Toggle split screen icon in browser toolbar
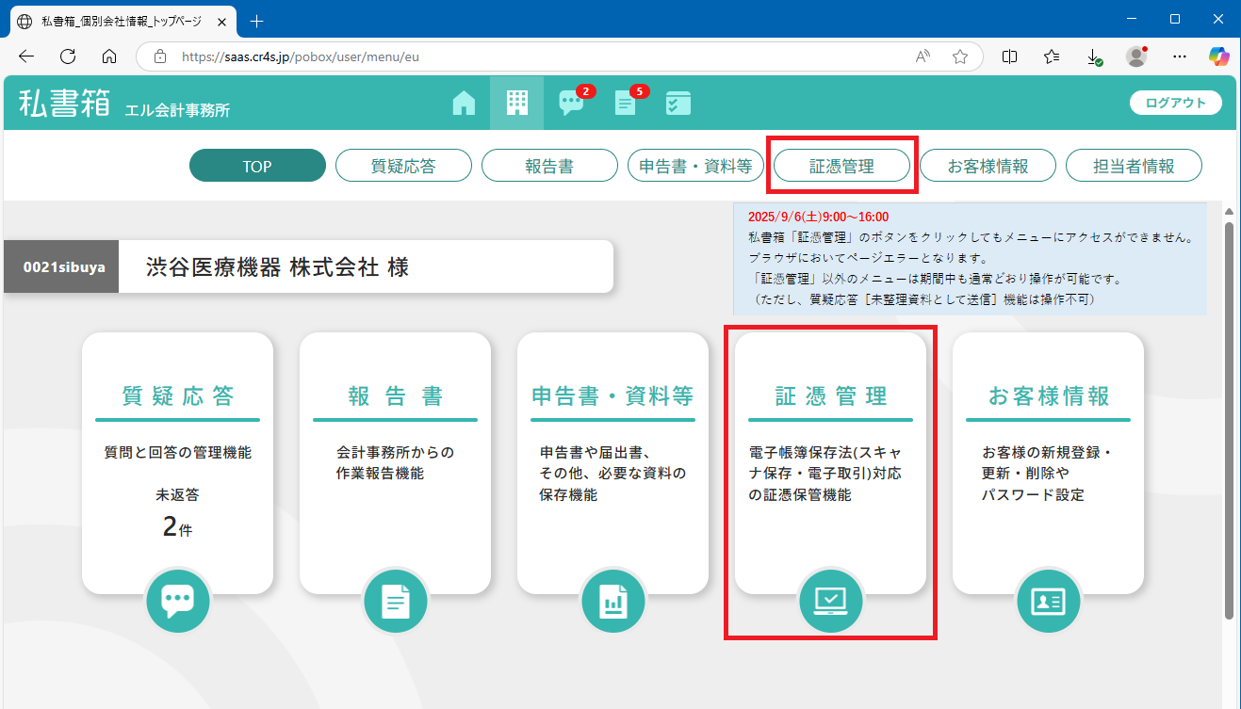Screen dimensions: 1241x709 pyautogui.click(x=1009, y=56)
